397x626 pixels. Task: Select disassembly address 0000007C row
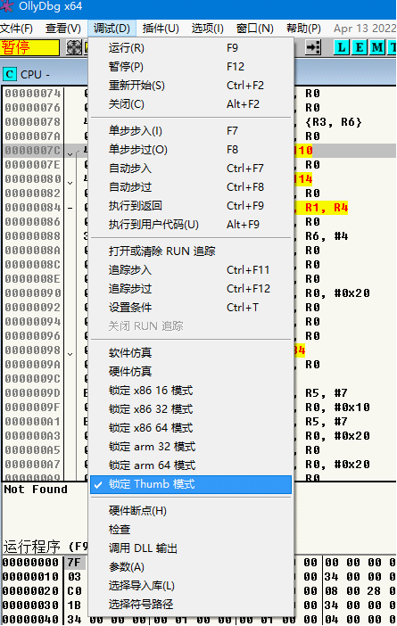(x=33, y=151)
